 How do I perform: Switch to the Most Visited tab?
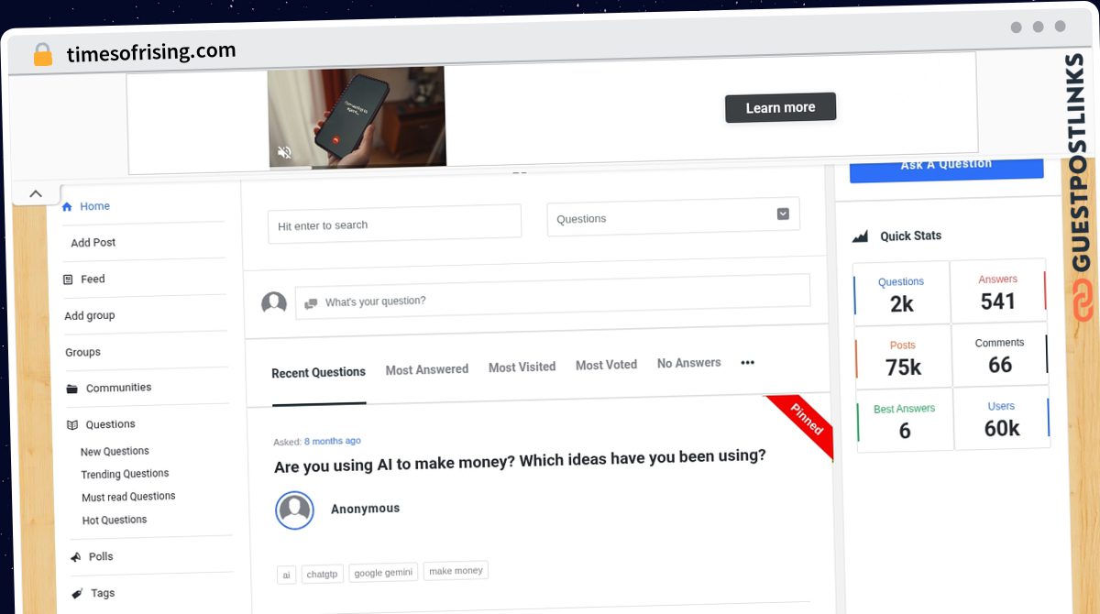pos(522,367)
